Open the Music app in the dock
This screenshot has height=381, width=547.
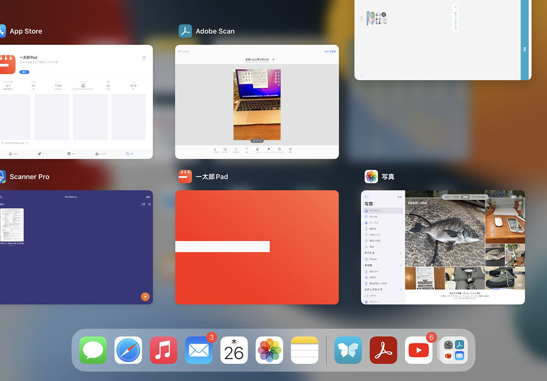pos(164,350)
